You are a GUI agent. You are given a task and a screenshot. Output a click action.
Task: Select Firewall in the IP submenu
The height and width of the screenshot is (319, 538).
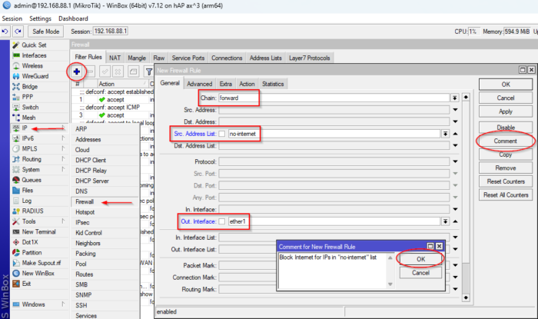[x=85, y=201]
